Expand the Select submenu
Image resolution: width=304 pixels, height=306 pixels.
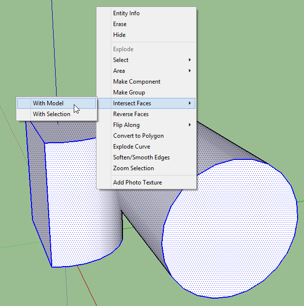121,60
